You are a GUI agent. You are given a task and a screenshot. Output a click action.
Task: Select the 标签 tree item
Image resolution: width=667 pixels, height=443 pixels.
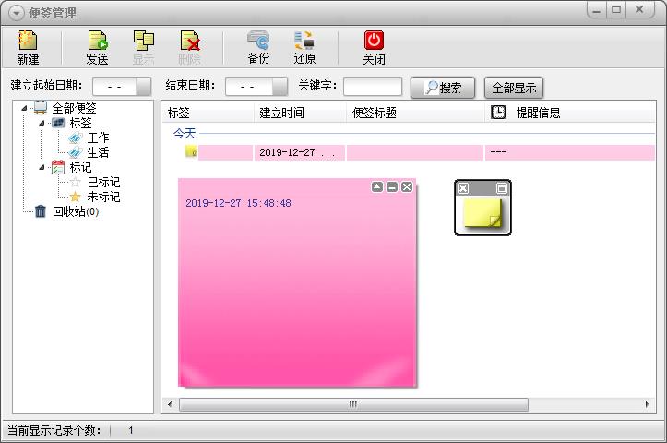coord(81,123)
